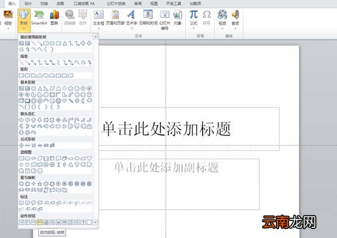
Task: Select the cloud callout in 标注 section
Action: click(40, 203)
